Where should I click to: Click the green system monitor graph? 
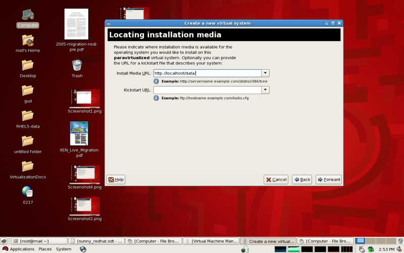[x=294, y=249]
